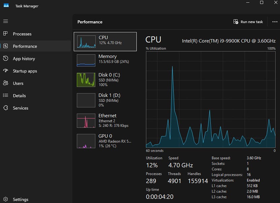Expand the three-dots more options menu

[x=275, y=22]
